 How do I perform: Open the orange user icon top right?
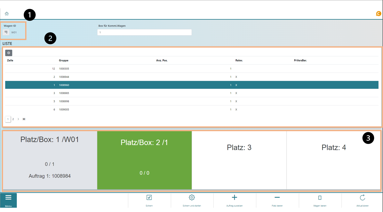378,14
